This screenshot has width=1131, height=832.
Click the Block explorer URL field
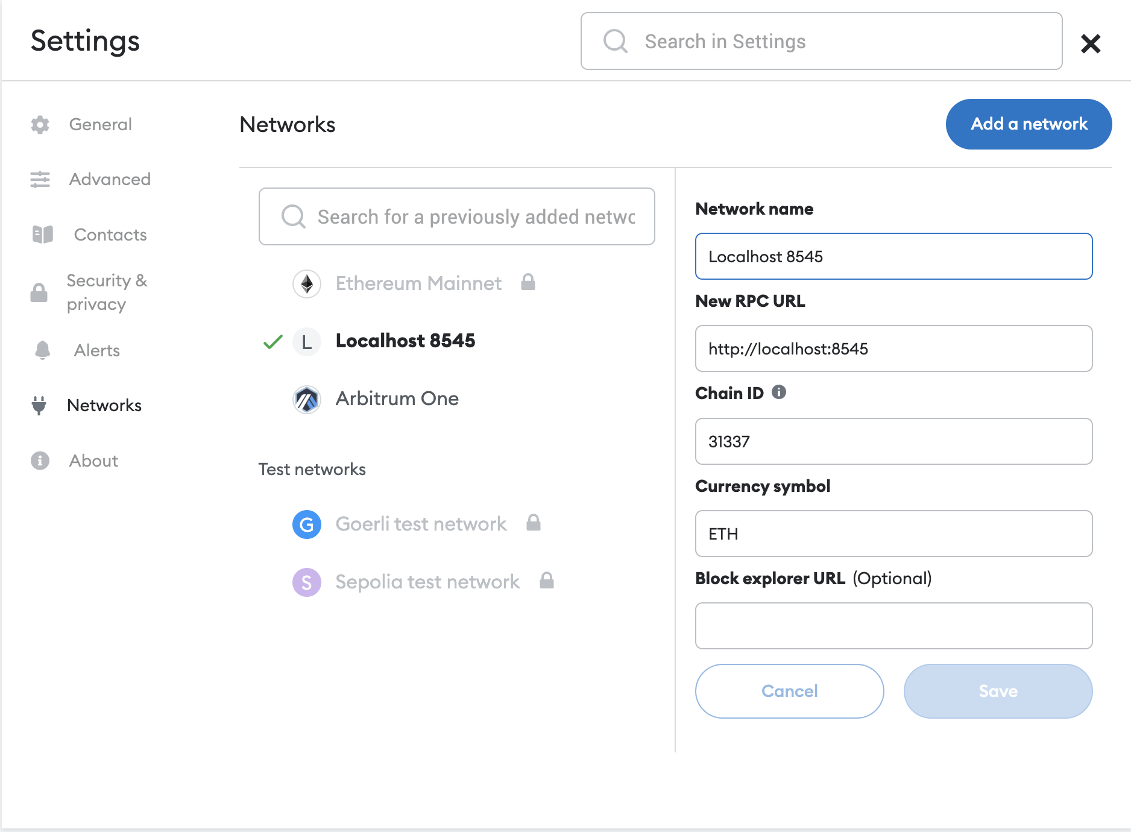tap(894, 626)
